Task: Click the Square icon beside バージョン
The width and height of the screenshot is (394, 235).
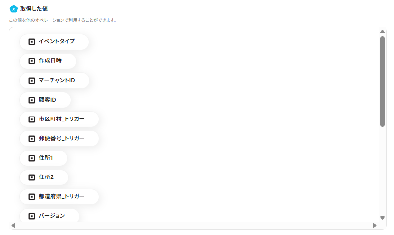Action: pos(32,216)
